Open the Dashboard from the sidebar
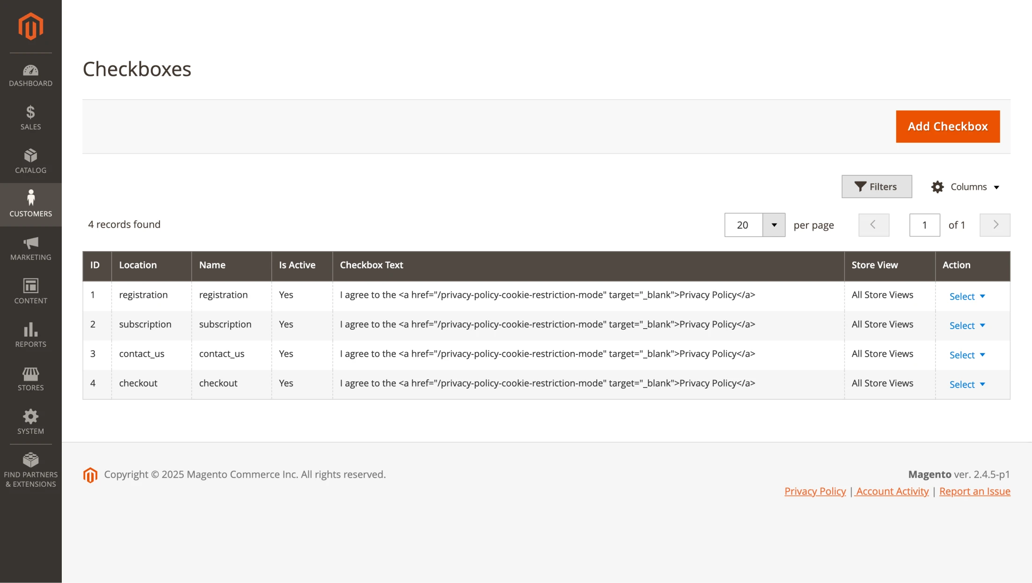 tap(30, 71)
